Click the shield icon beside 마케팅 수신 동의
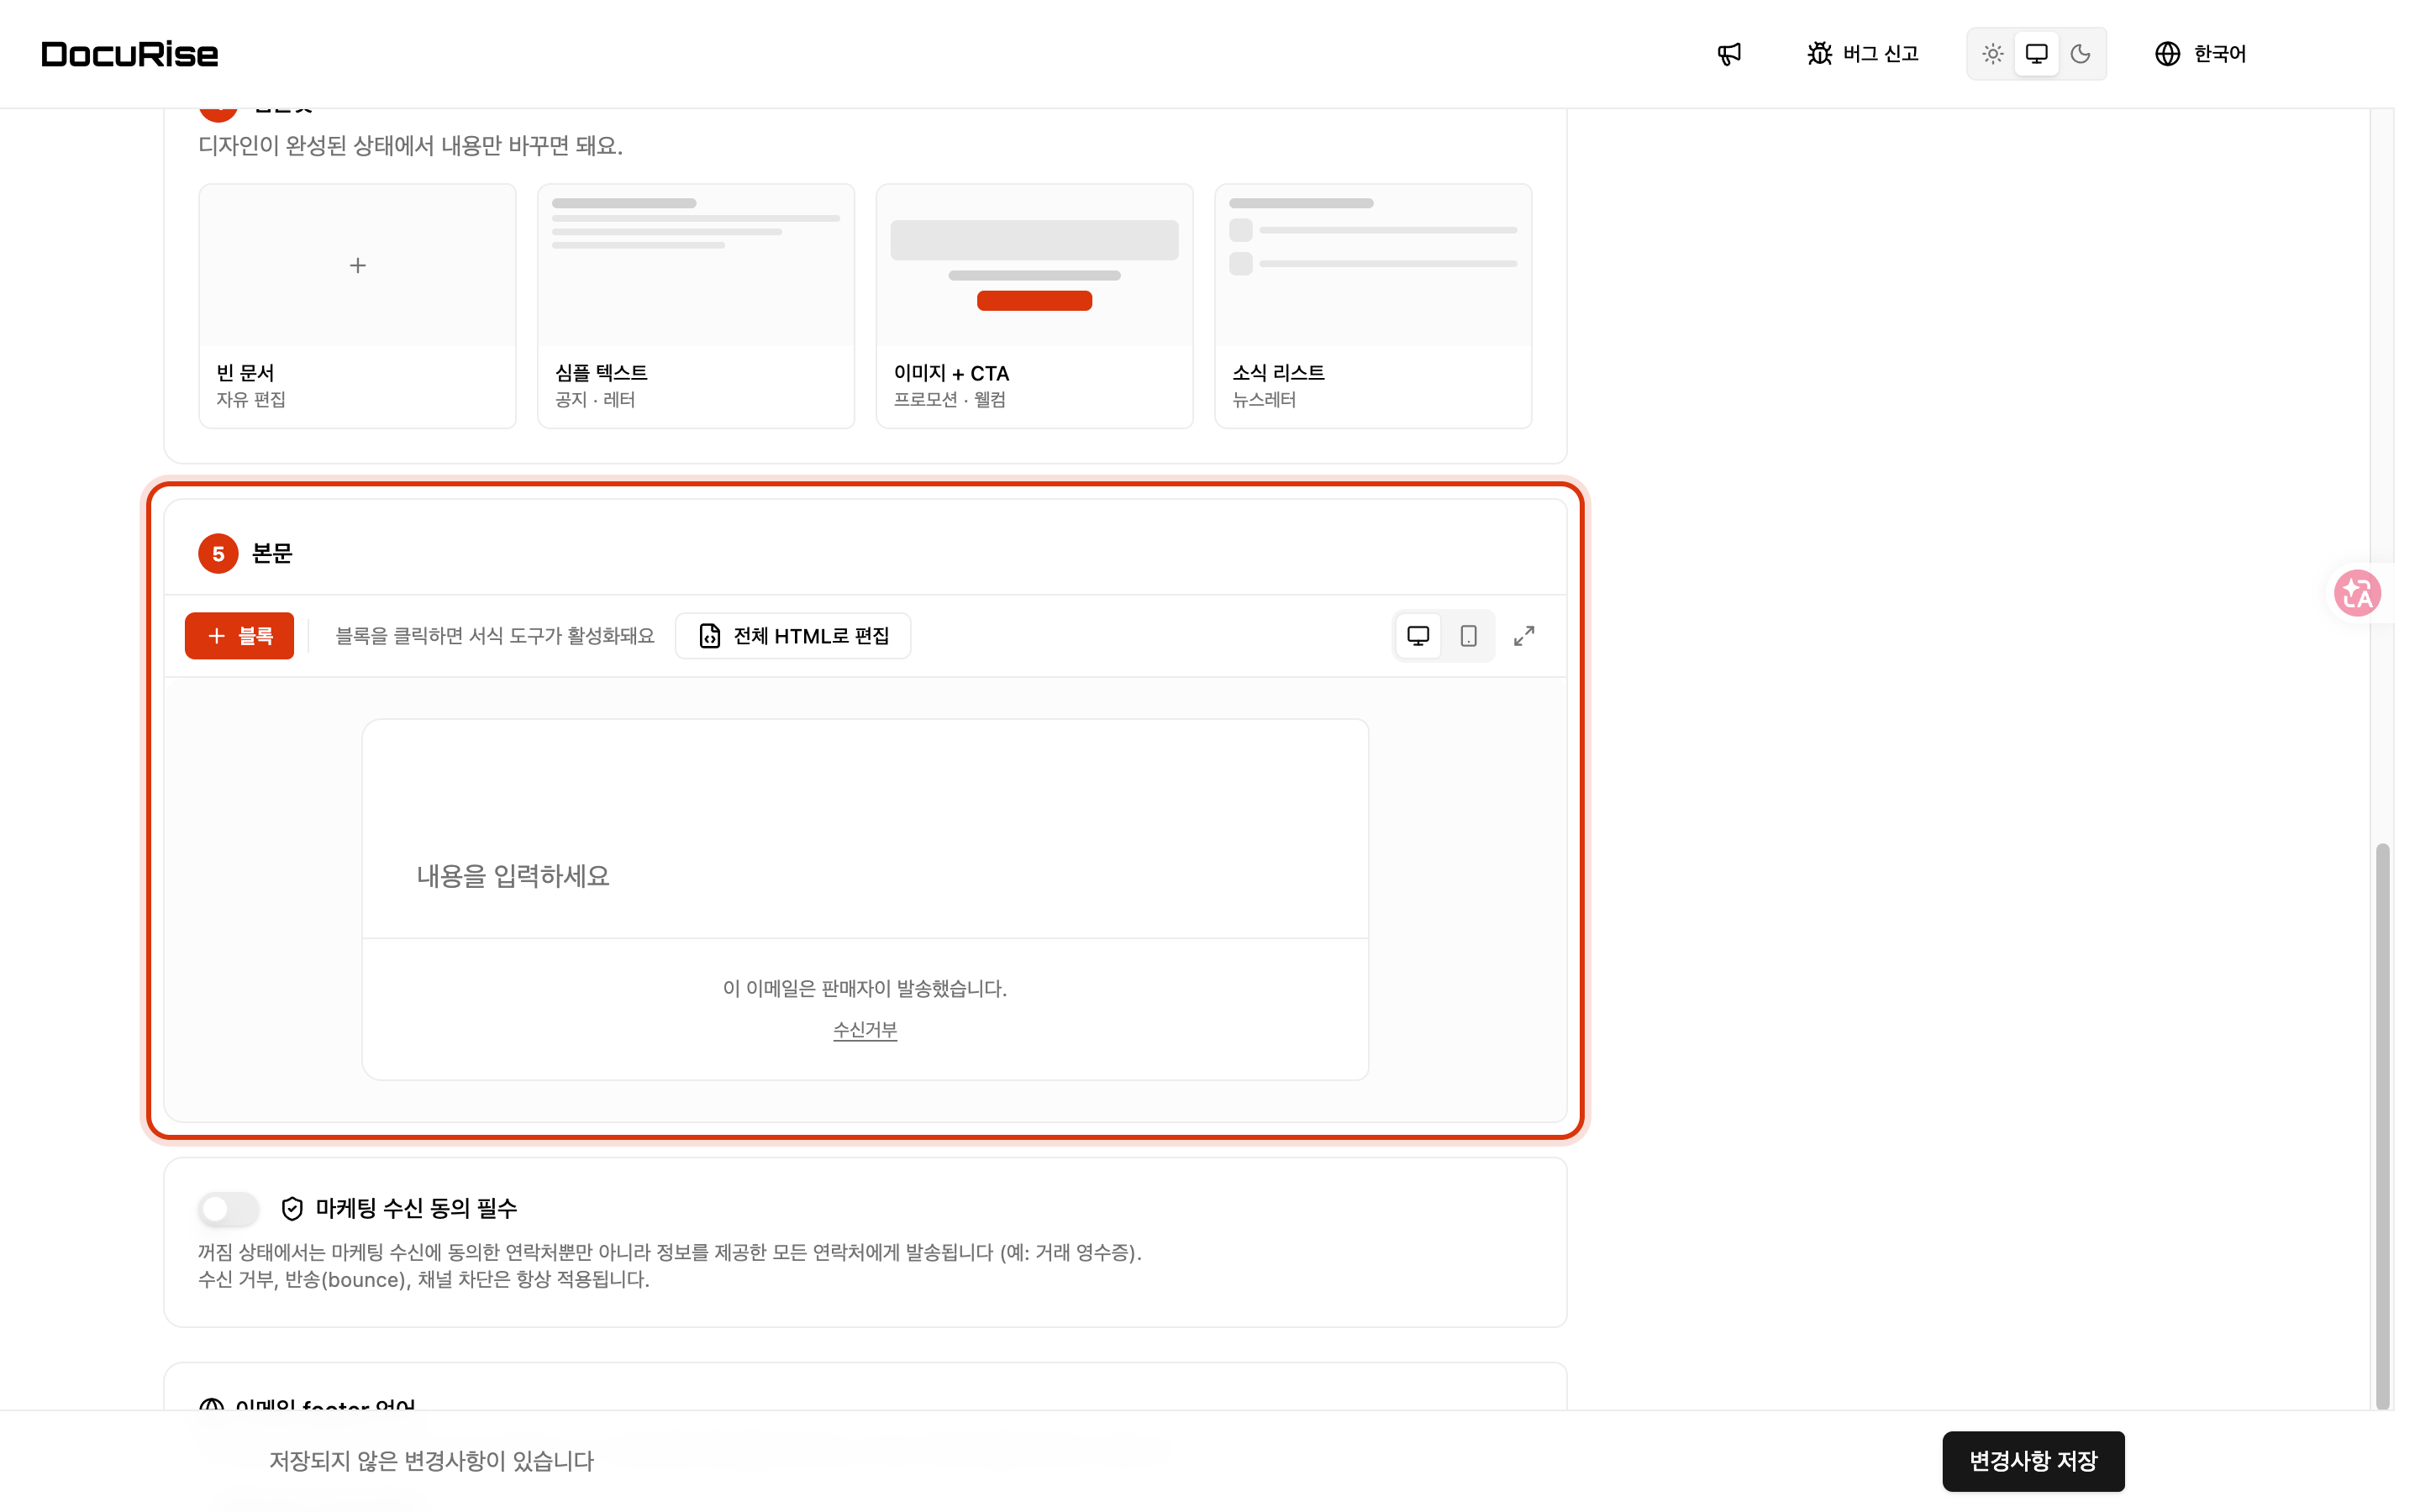 pyautogui.click(x=292, y=1209)
